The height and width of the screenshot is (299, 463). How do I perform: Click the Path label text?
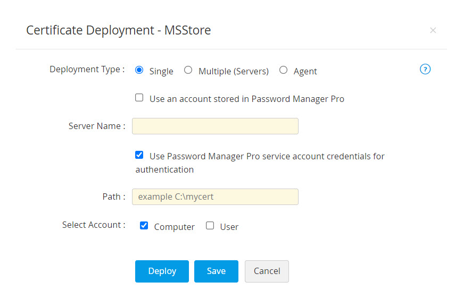(x=113, y=197)
